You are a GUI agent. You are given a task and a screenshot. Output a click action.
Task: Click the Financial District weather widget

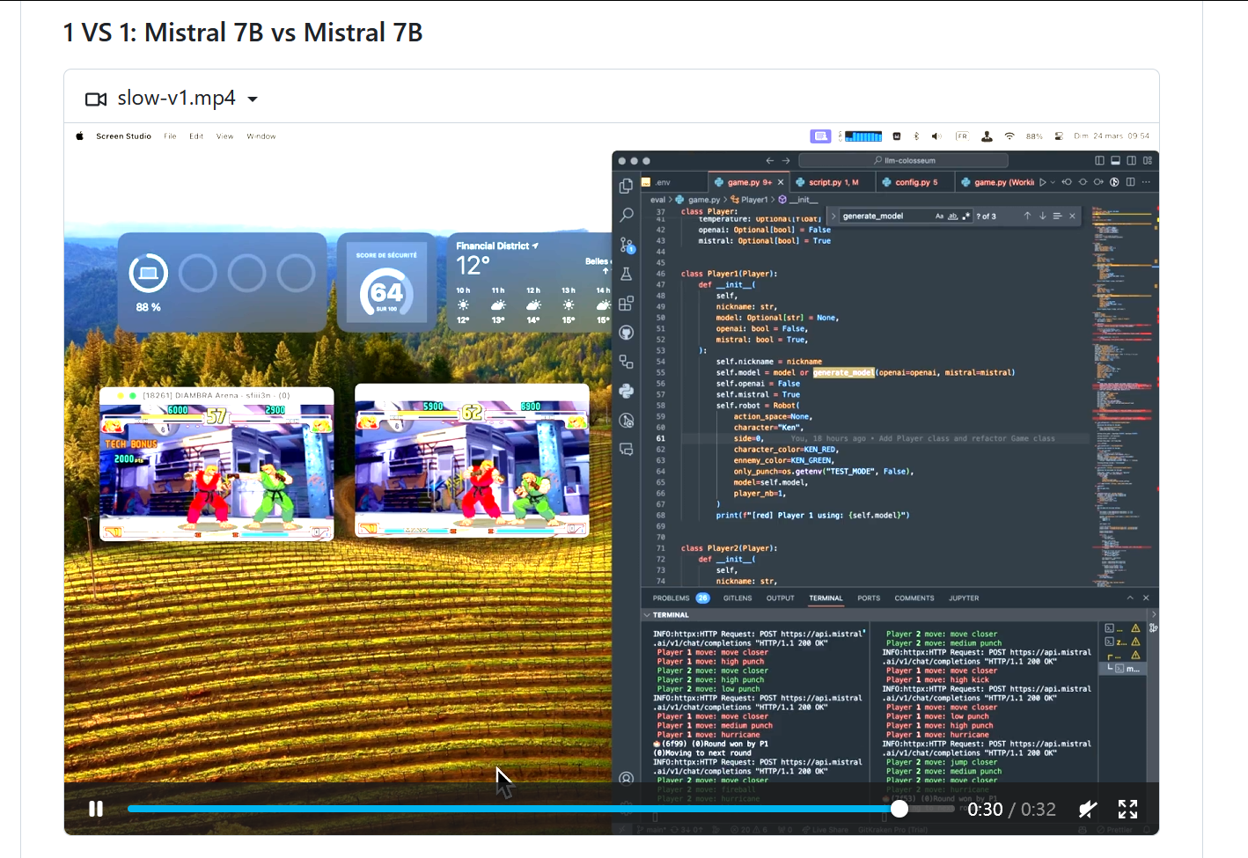point(531,282)
